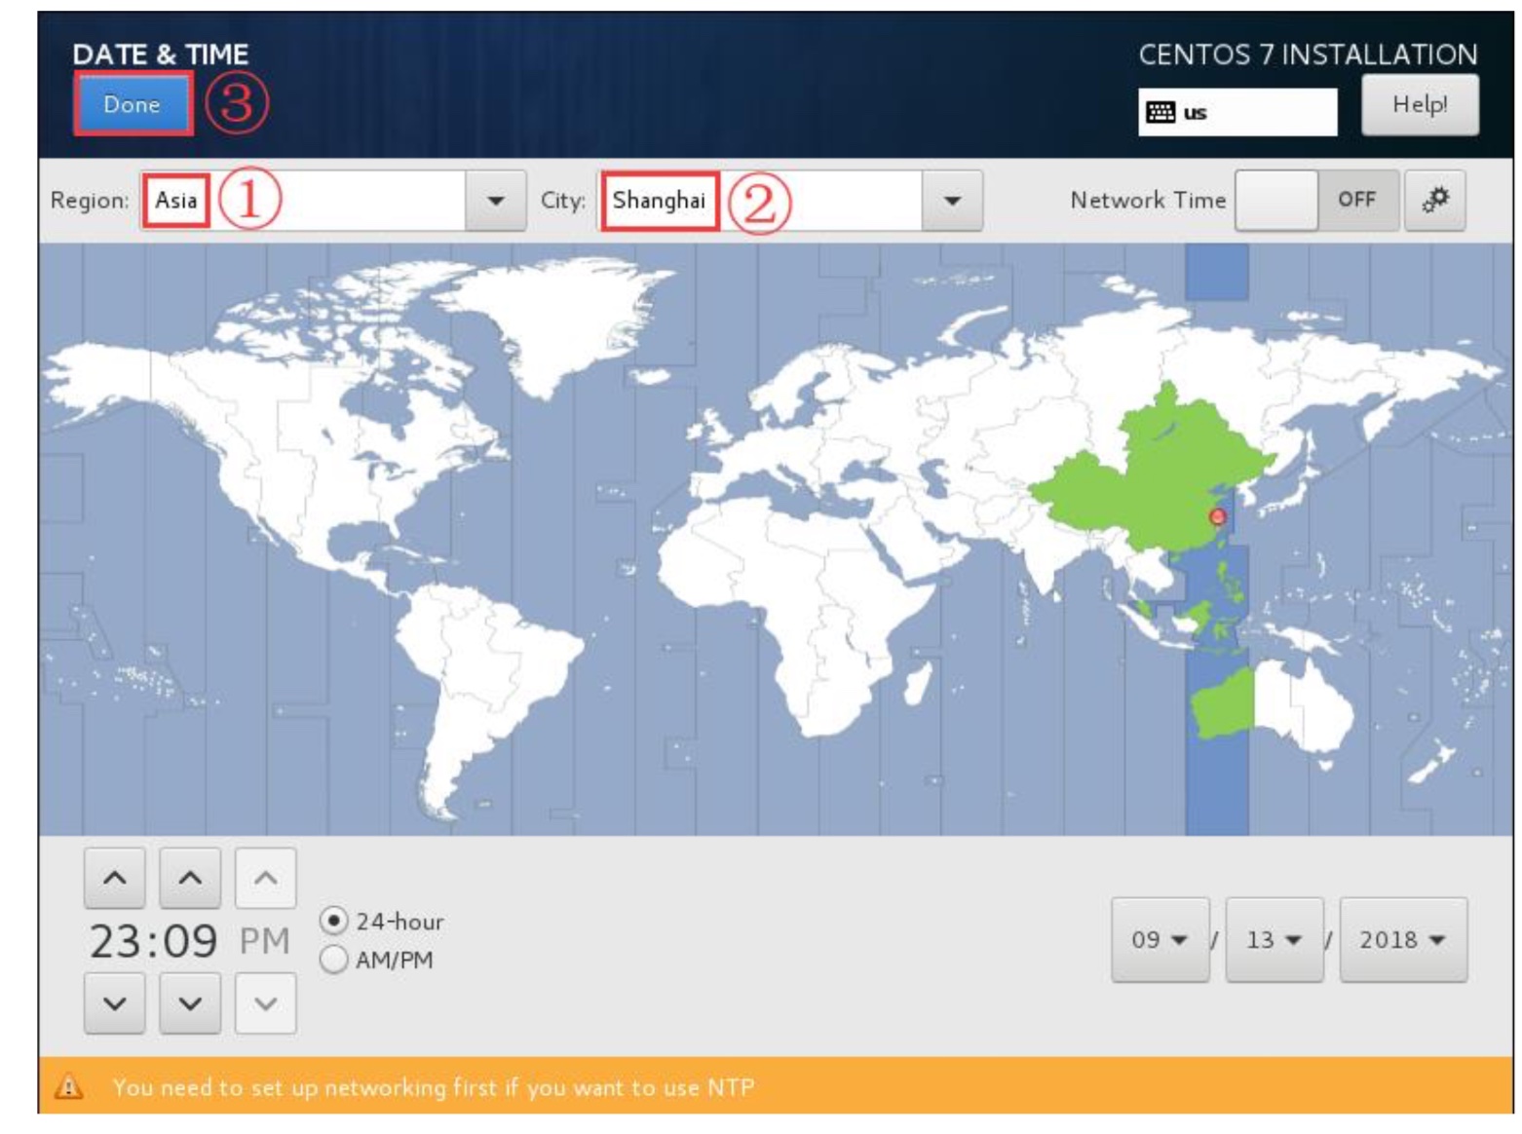1522x1134 pixels.
Task: Open the day 13 dropdown
Action: point(1274,940)
